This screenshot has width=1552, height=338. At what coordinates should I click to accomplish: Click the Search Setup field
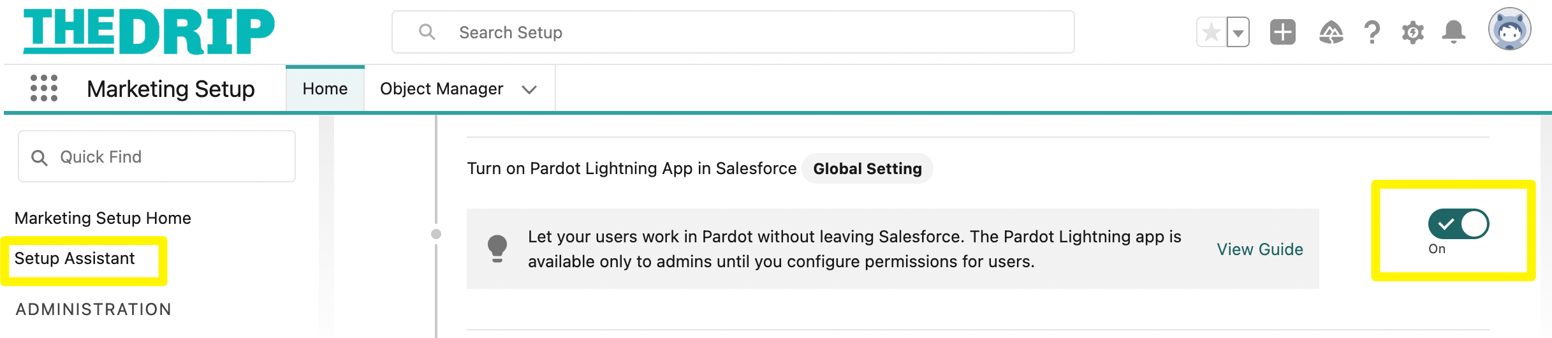(x=733, y=32)
